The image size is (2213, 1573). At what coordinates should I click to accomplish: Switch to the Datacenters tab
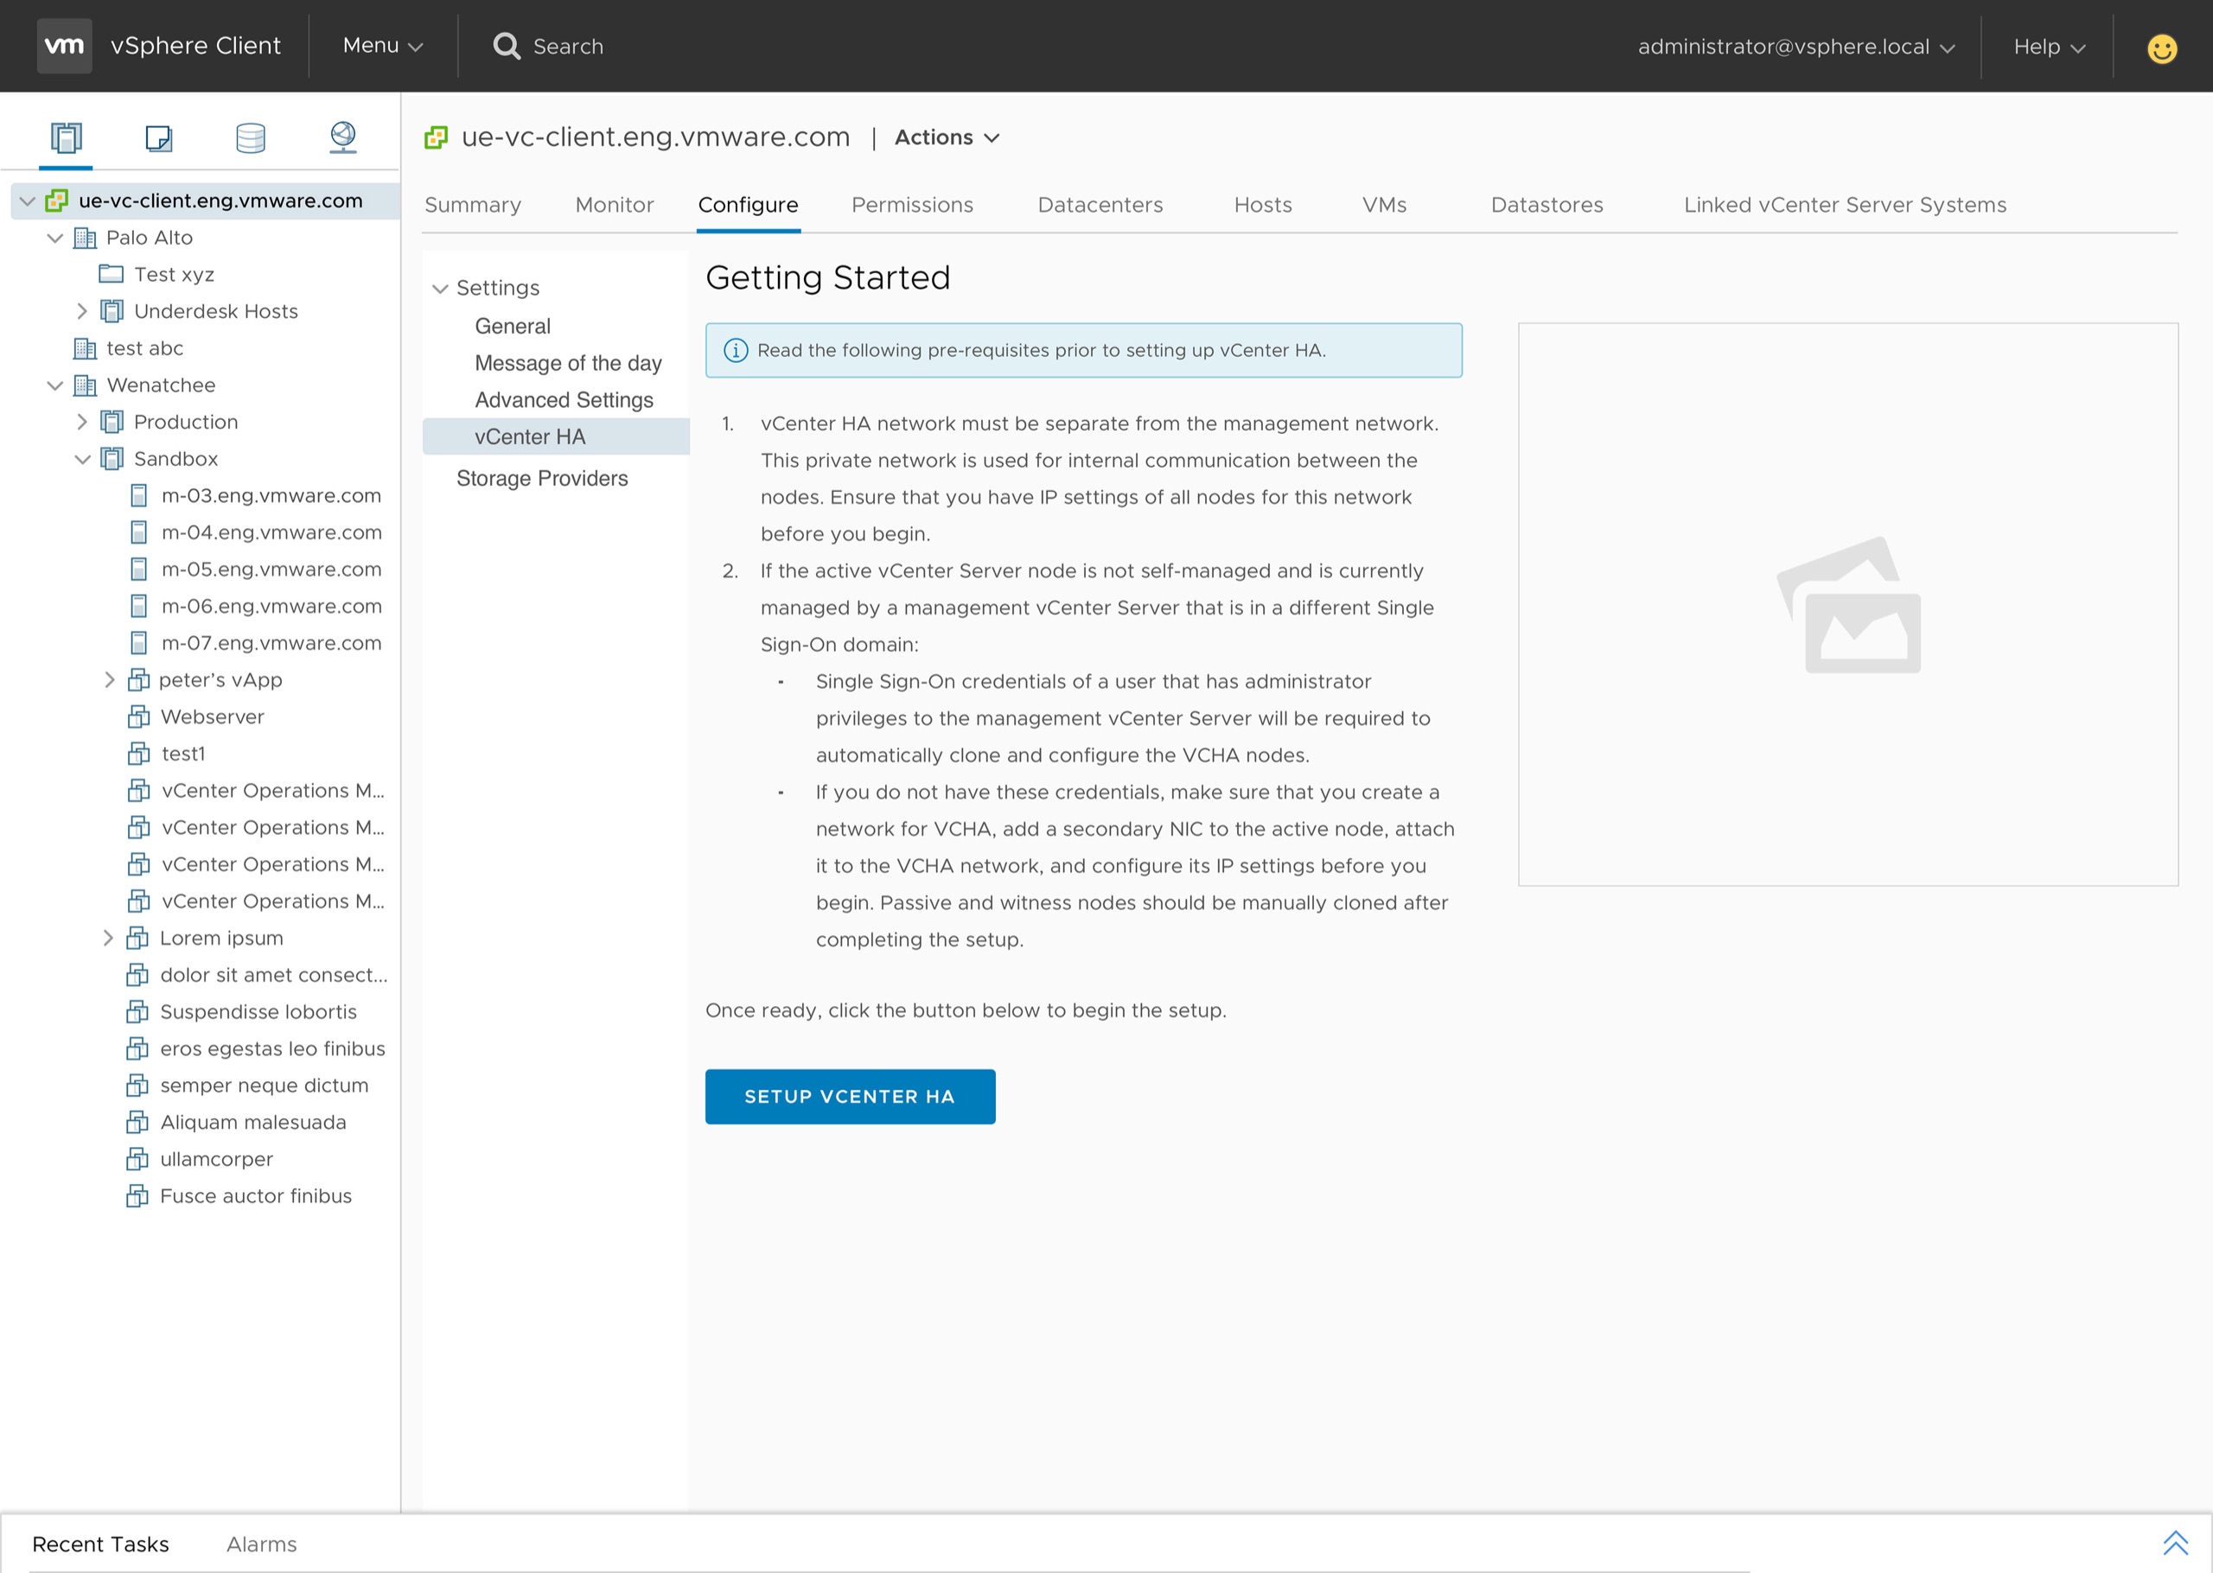point(1100,204)
